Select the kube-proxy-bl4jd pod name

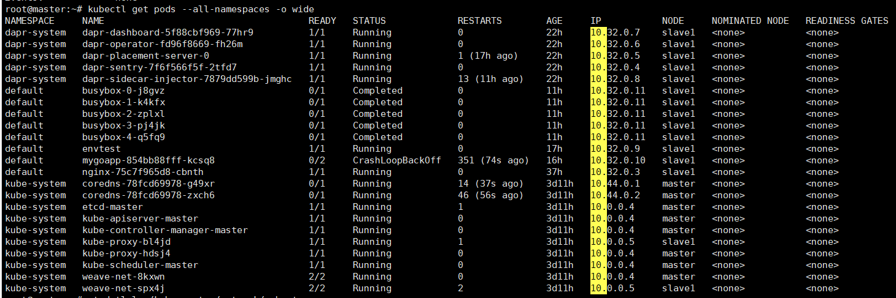(x=126, y=242)
